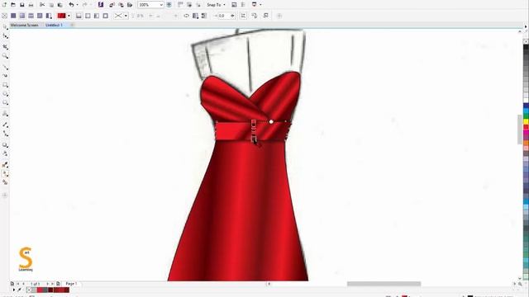Select the Pick tool in toolbox

(x=5, y=27)
